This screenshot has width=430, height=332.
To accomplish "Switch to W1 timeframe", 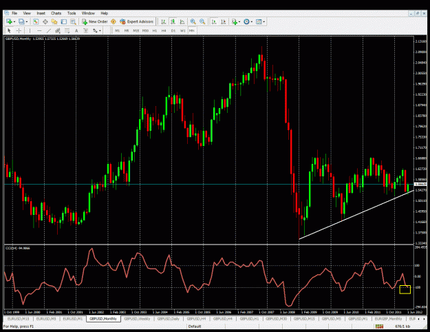I will 182,30.
